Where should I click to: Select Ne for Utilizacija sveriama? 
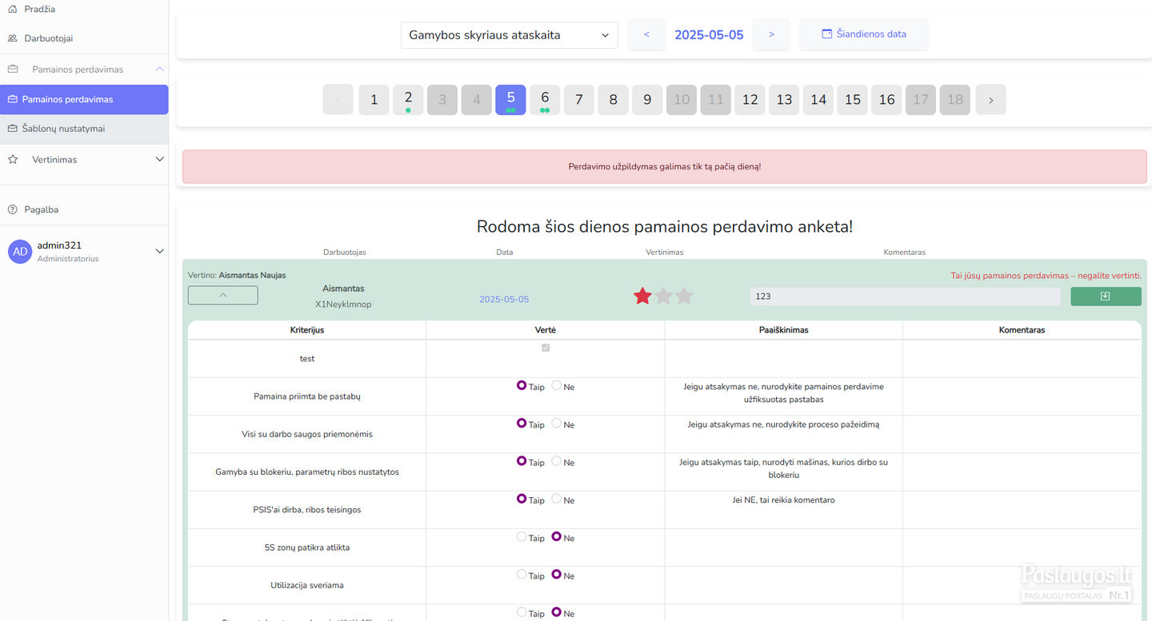pyautogui.click(x=557, y=574)
